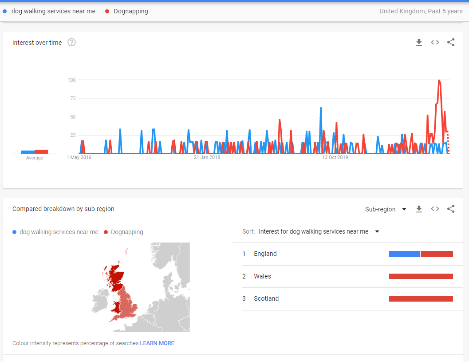Click the Average bar chart
The height and width of the screenshot is (362, 469).
point(35,151)
